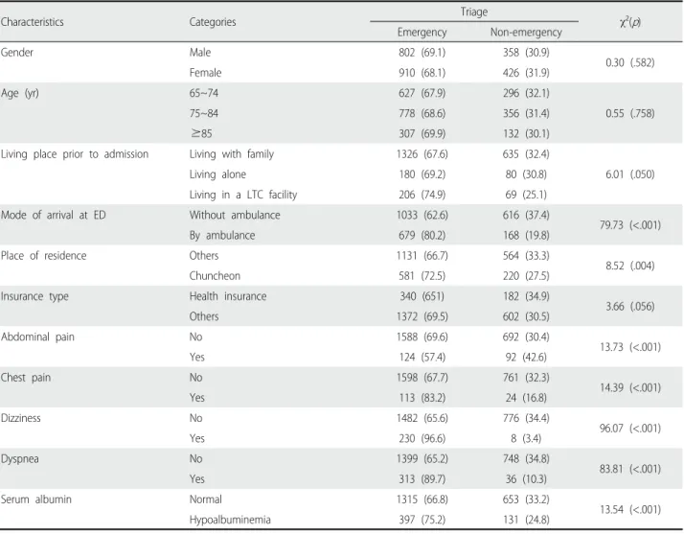This screenshot has width=684, height=534.
Task: Click value '679 (80.2)'
Action: pos(422,235)
